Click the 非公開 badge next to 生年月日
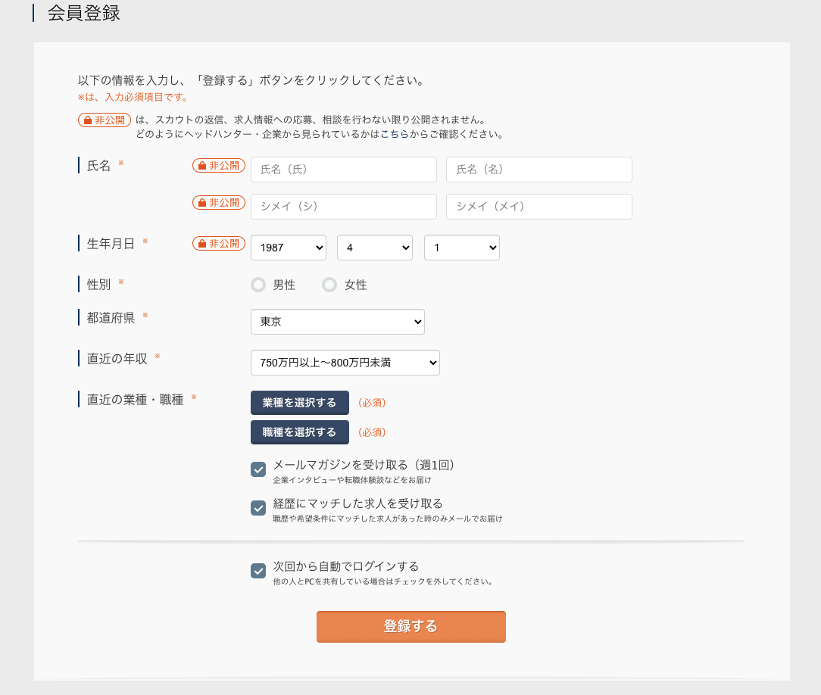 pos(219,243)
